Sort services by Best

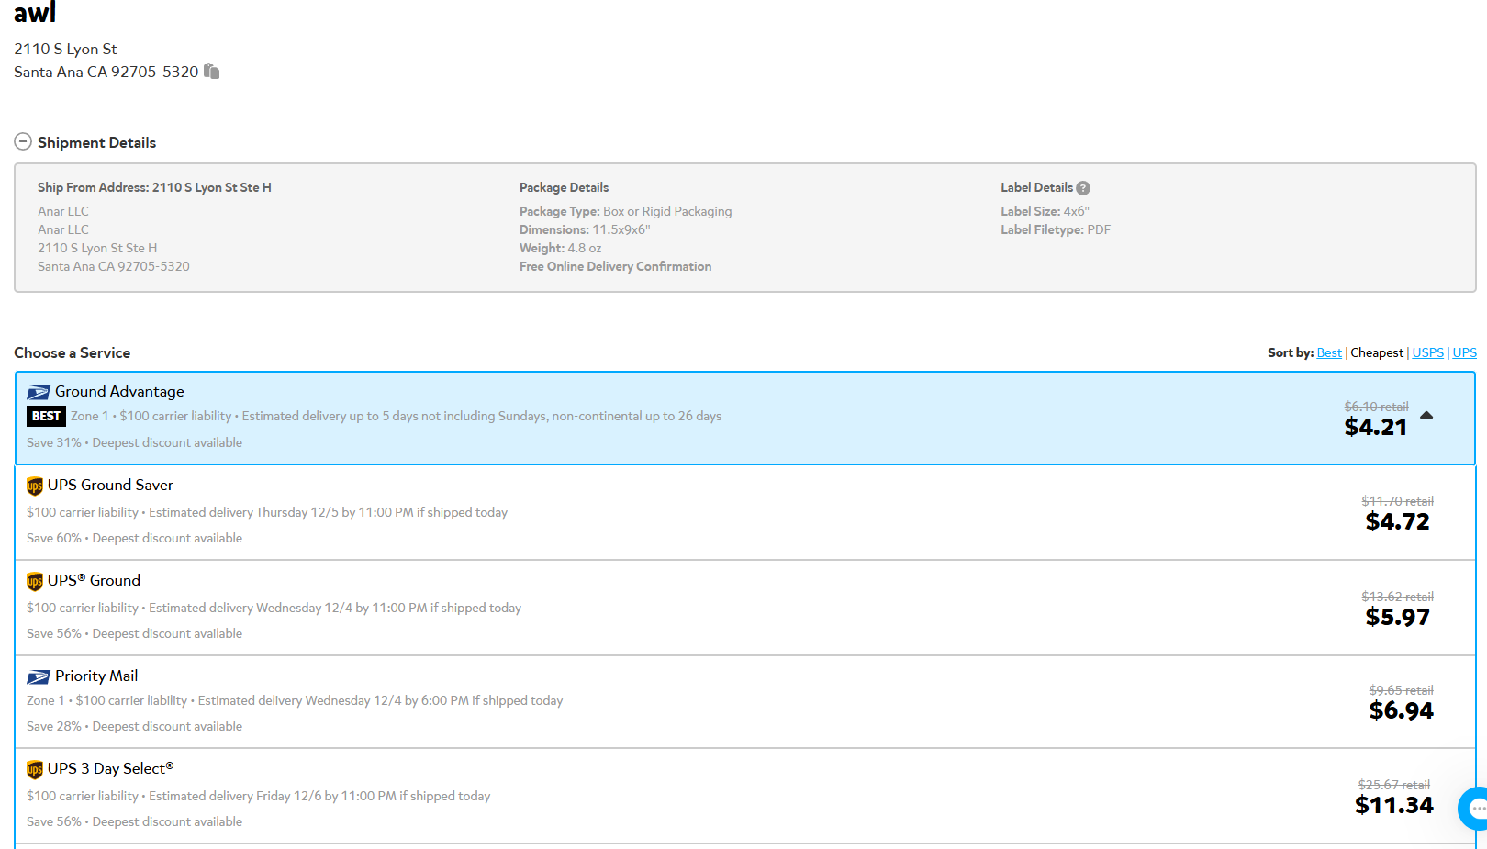coord(1329,352)
